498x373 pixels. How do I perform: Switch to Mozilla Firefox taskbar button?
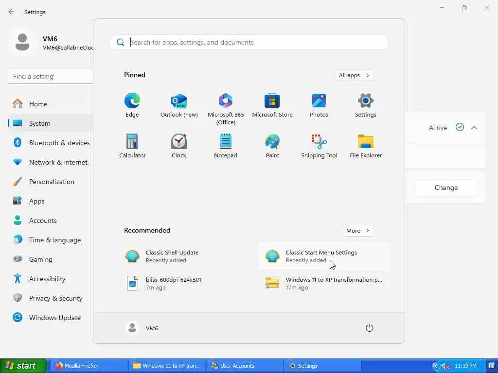pos(90,366)
